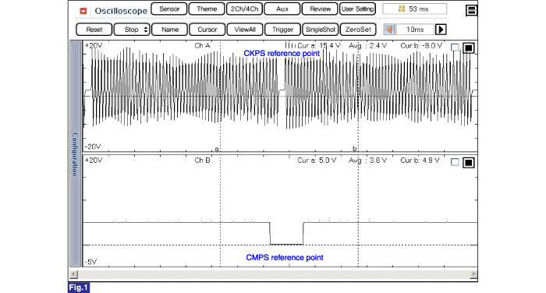Screen dimensions: 546x293
Task: Click the 10ms time base field
Action: click(x=415, y=30)
